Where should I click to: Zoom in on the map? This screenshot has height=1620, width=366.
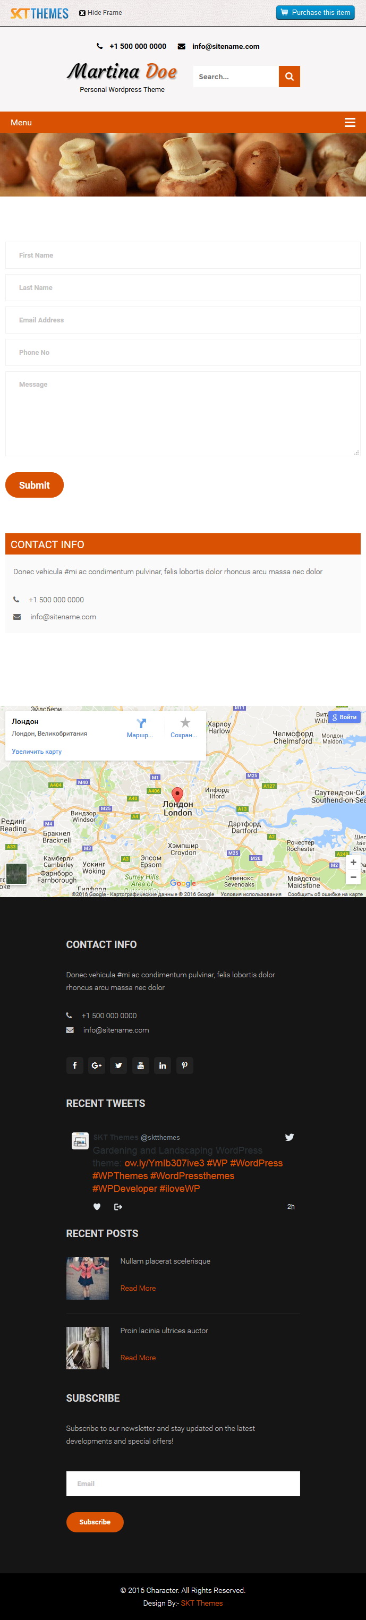click(x=353, y=862)
